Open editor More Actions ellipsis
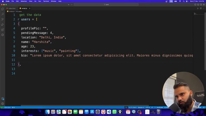This screenshot has height=116, width=206. (x=203, y=8)
